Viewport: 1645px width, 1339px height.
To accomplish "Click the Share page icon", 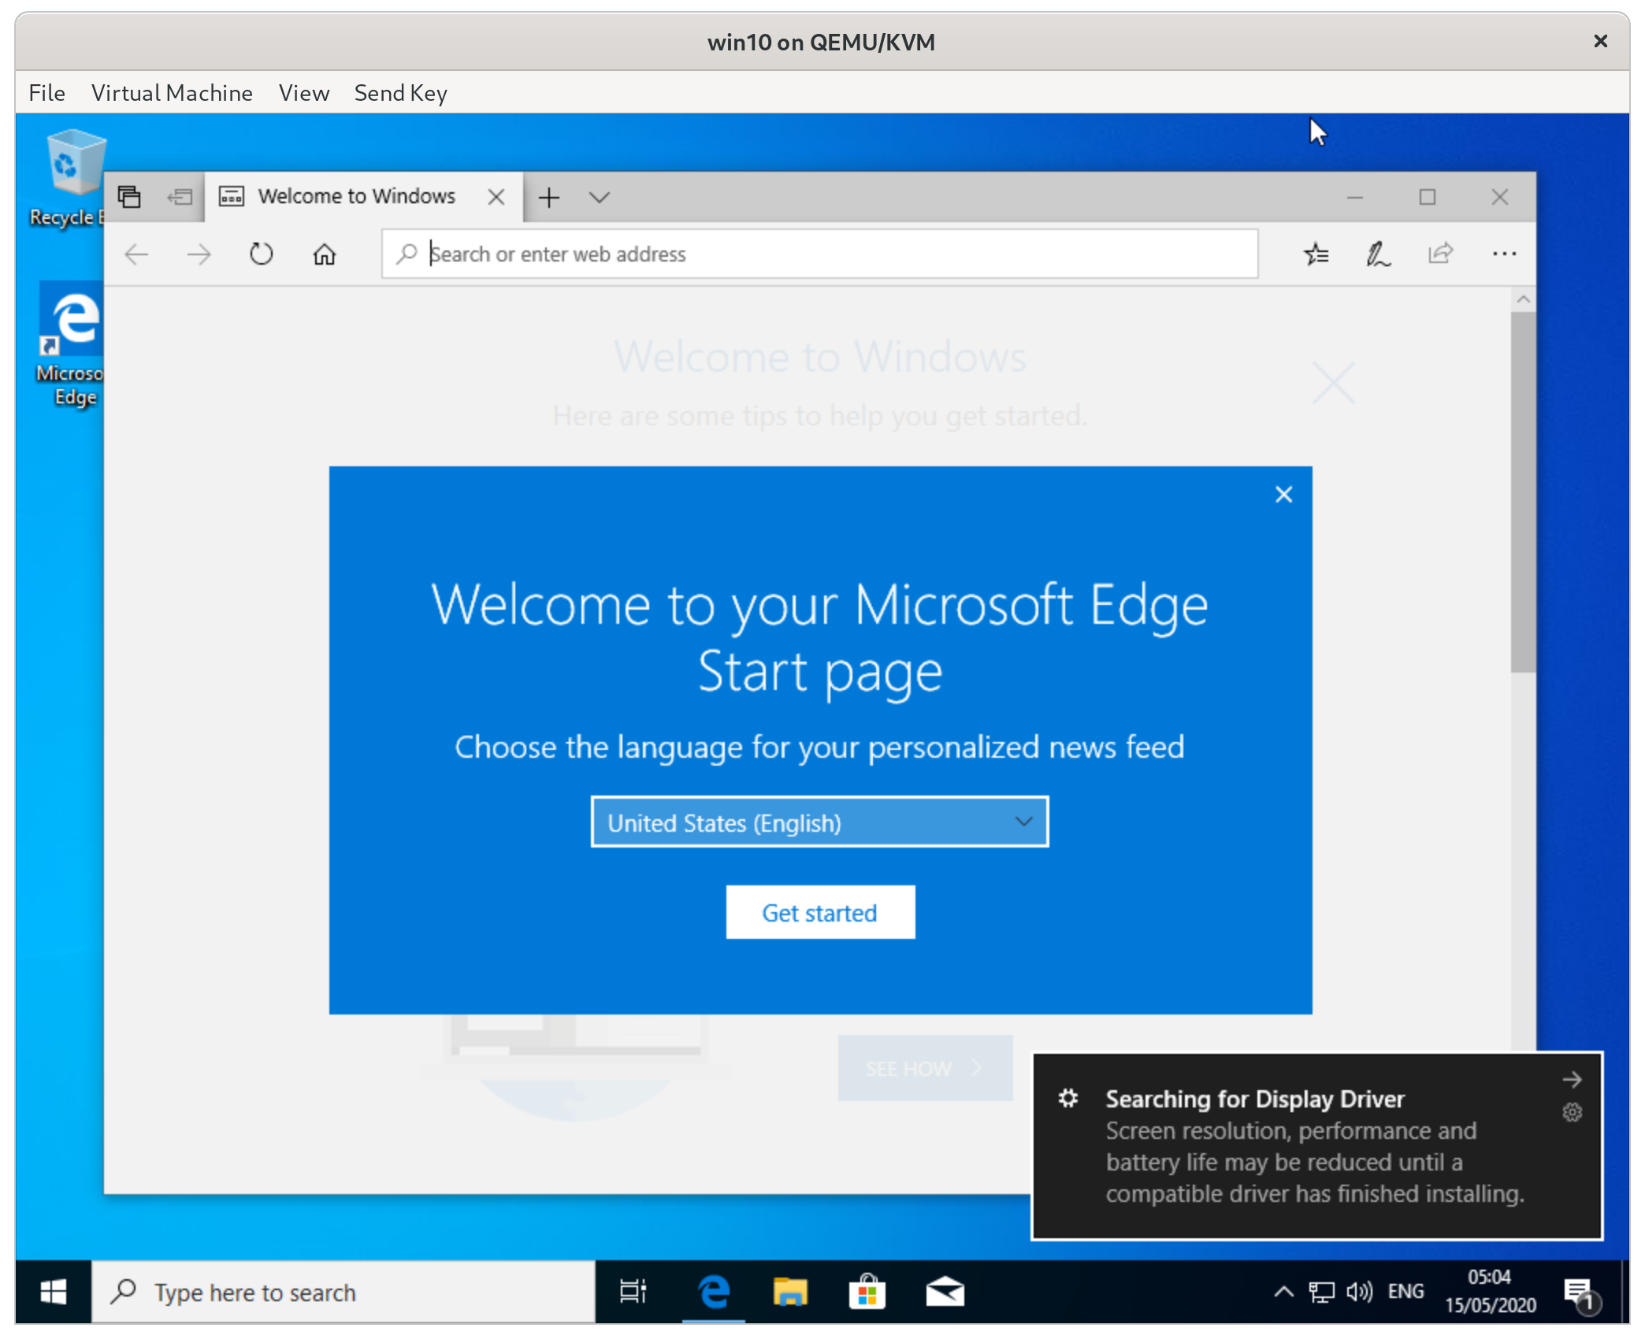I will 1440,253.
